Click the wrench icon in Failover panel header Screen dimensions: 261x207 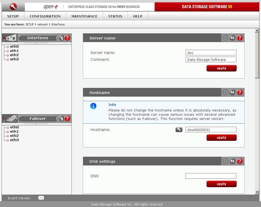(61, 119)
